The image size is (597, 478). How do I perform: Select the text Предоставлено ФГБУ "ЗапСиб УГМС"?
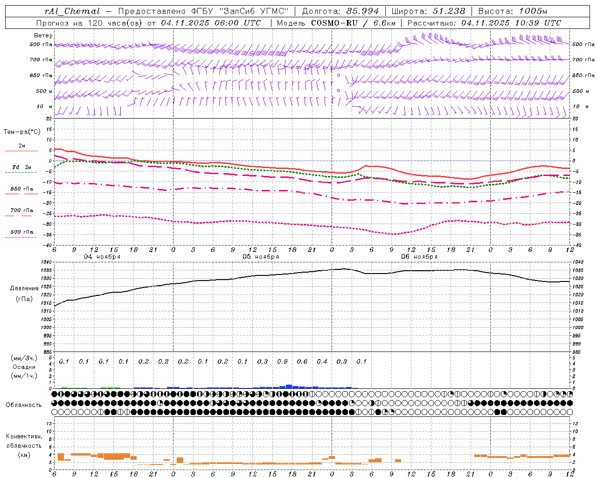[x=204, y=11]
